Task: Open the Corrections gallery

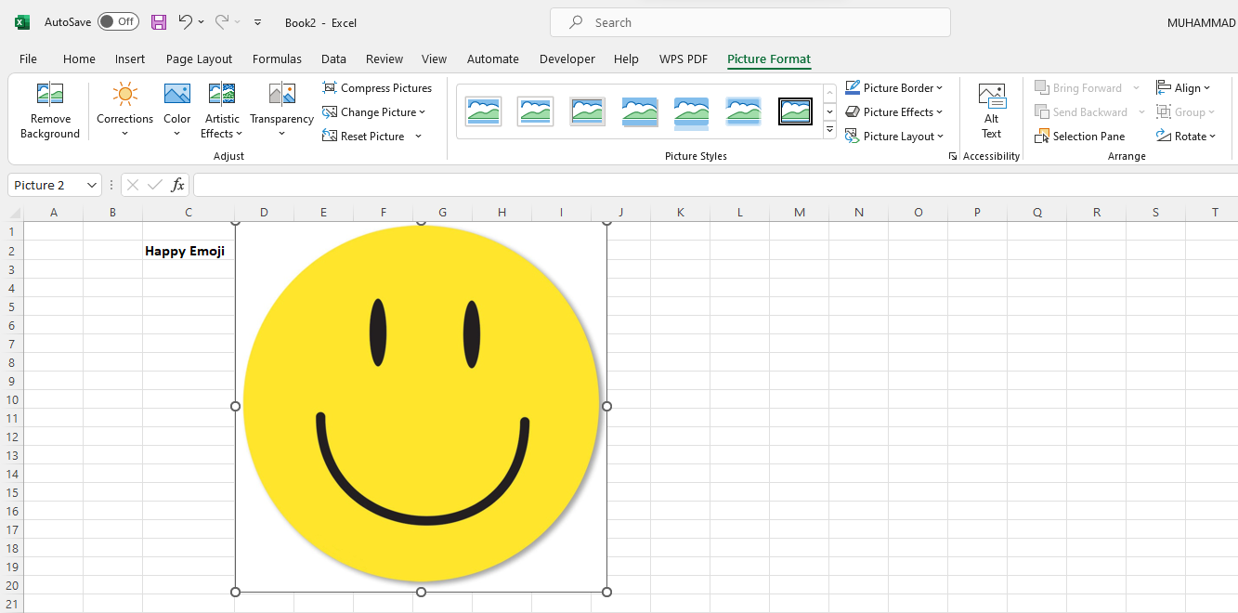Action: pyautogui.click(x=124, y=110)
